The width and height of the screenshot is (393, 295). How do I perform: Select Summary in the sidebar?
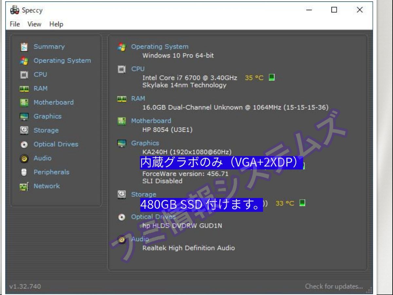click(49, 47)
